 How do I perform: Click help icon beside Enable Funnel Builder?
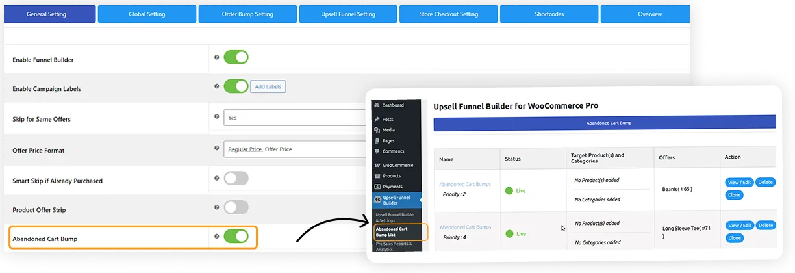[x=217, y=57]
